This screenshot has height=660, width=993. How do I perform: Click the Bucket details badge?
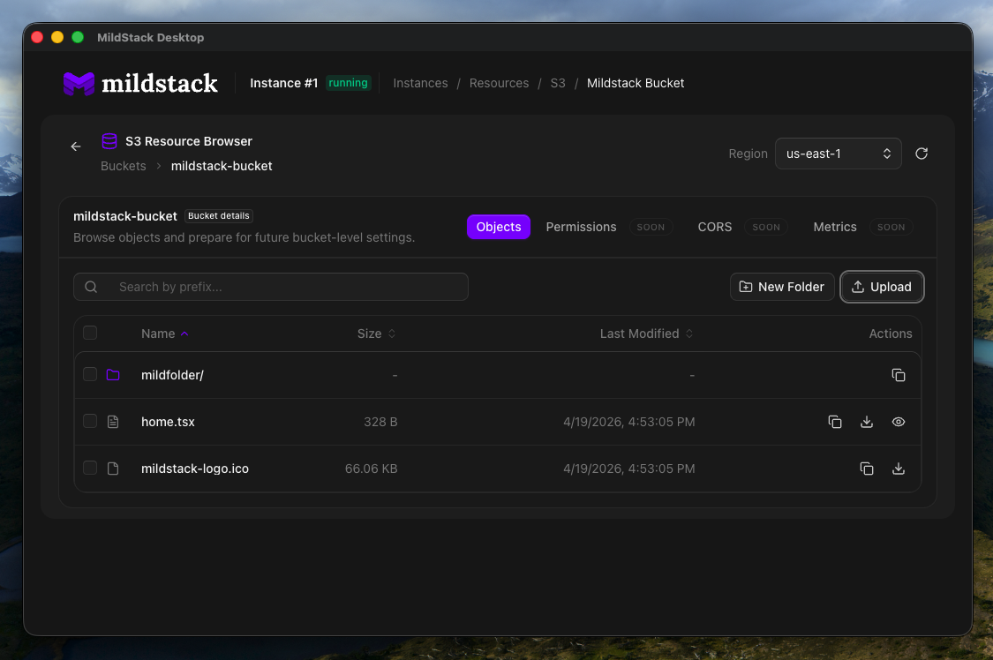click(x=219, y=216)
